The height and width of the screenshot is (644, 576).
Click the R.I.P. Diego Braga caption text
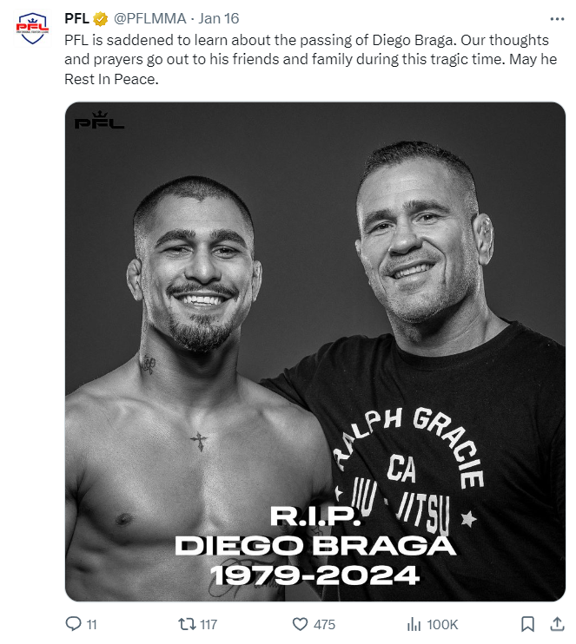(x=314, y=546)
